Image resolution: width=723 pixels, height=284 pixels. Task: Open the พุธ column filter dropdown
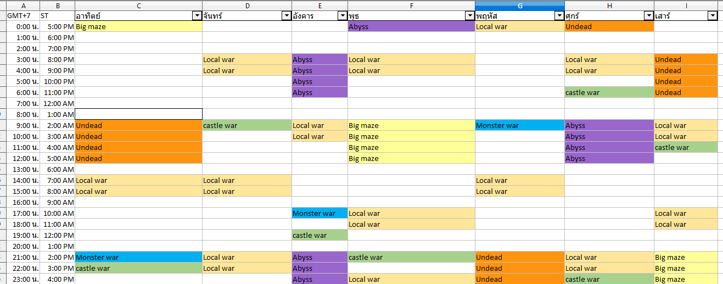click(470, 16)
